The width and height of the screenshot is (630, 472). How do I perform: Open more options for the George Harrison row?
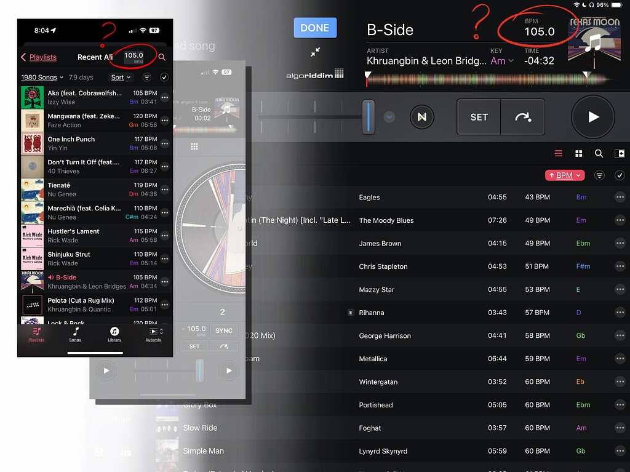click(620, 335)
